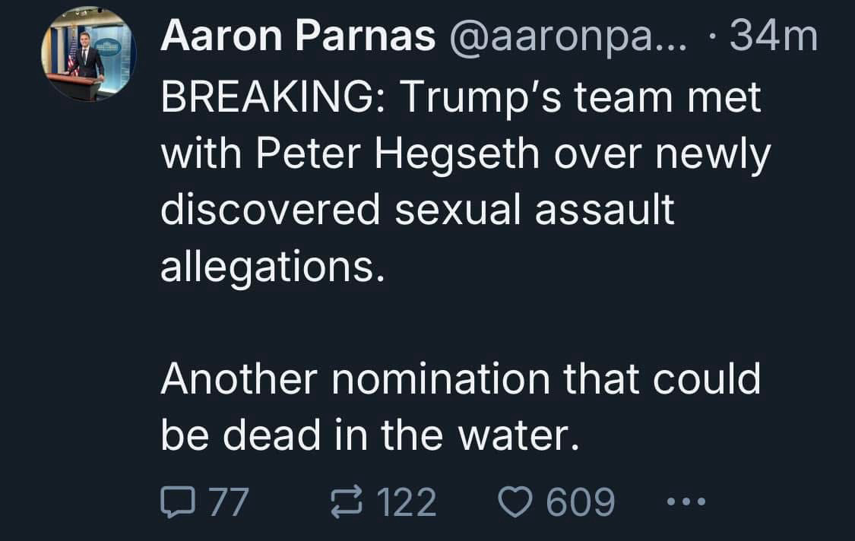Click the 609 likes count

(x=581, y=502)
